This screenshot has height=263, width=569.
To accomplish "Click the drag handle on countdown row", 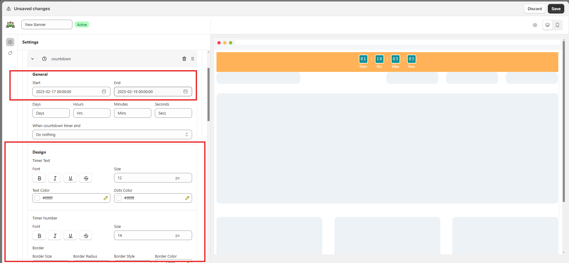I will click(x=193, y=59).
